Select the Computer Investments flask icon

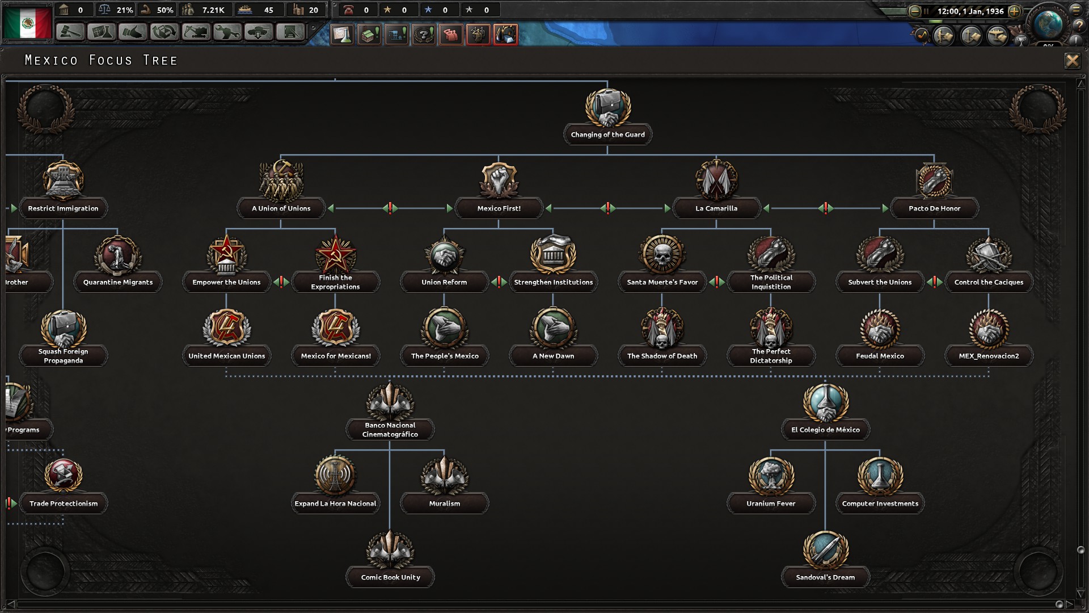(x=880, y=476)
